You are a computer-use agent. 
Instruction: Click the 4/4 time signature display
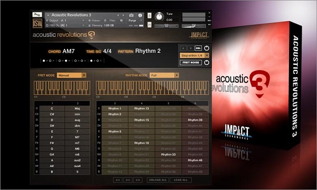click(107, 51)
